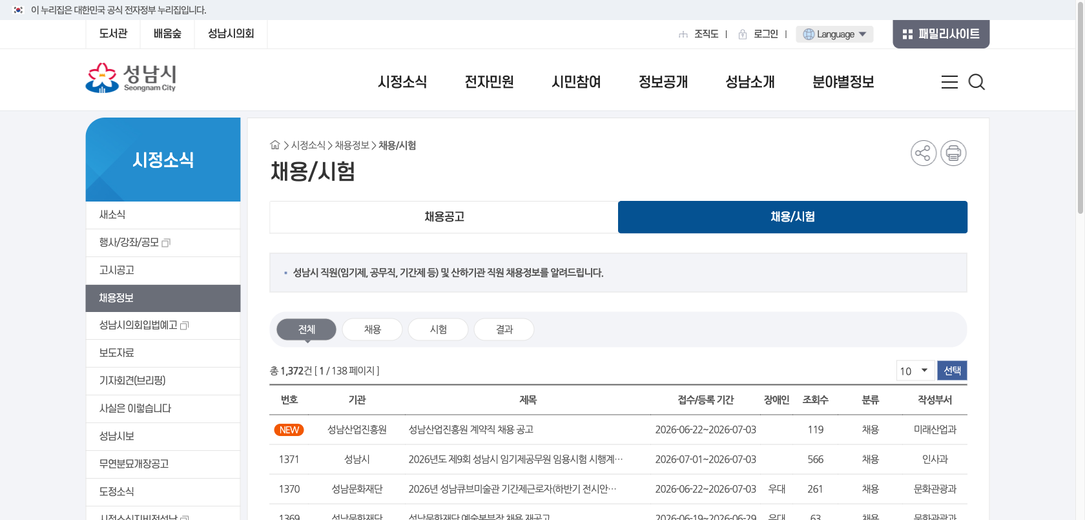Click the NEW badge on the first row
The image size is (1085, 520).
(289, 430)
